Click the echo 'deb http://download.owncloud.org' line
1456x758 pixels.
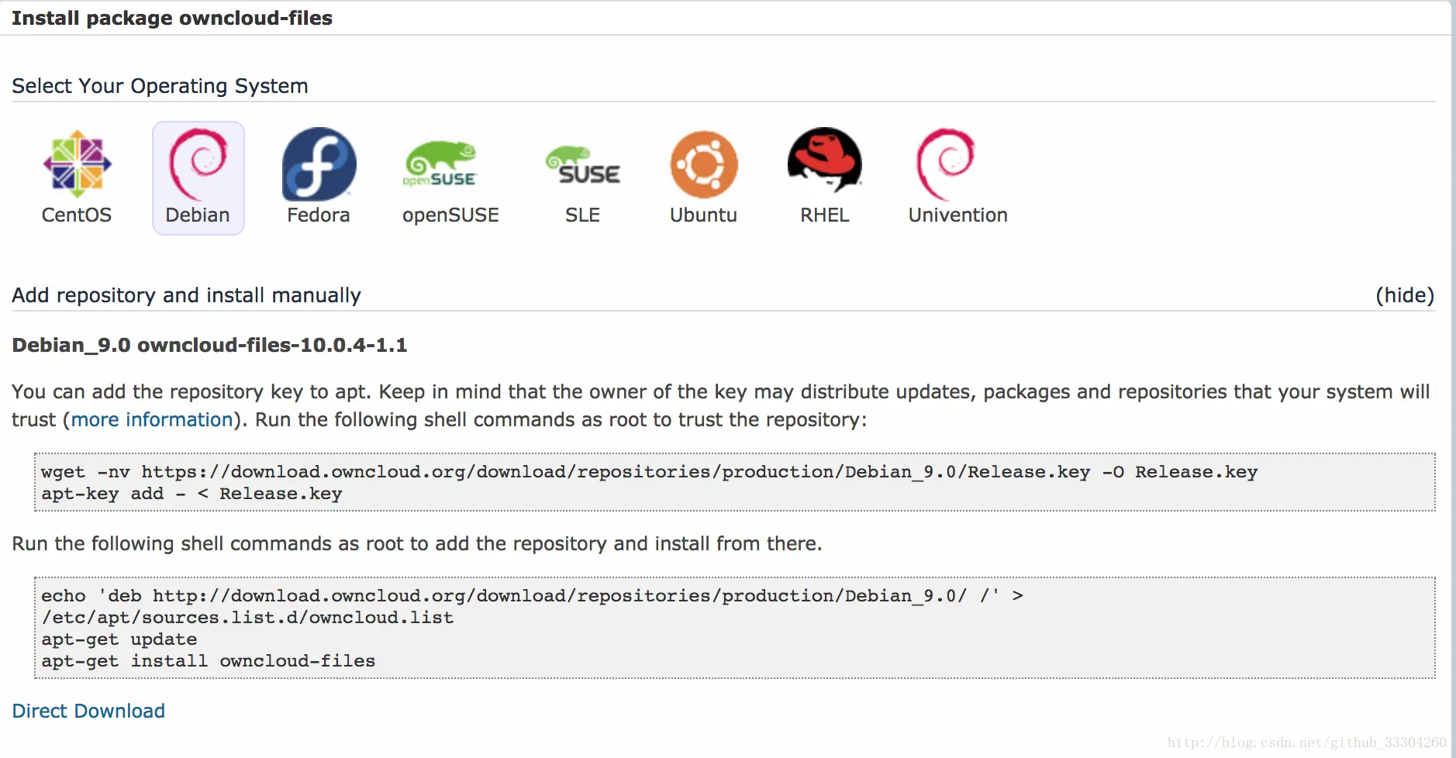532,596
